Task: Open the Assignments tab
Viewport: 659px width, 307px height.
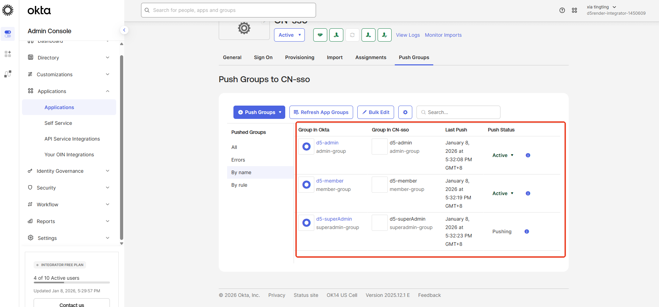Action: [371, 57]
